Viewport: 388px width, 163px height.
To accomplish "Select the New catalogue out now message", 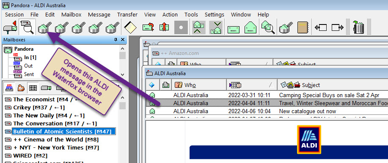I will tap(267, 111).
